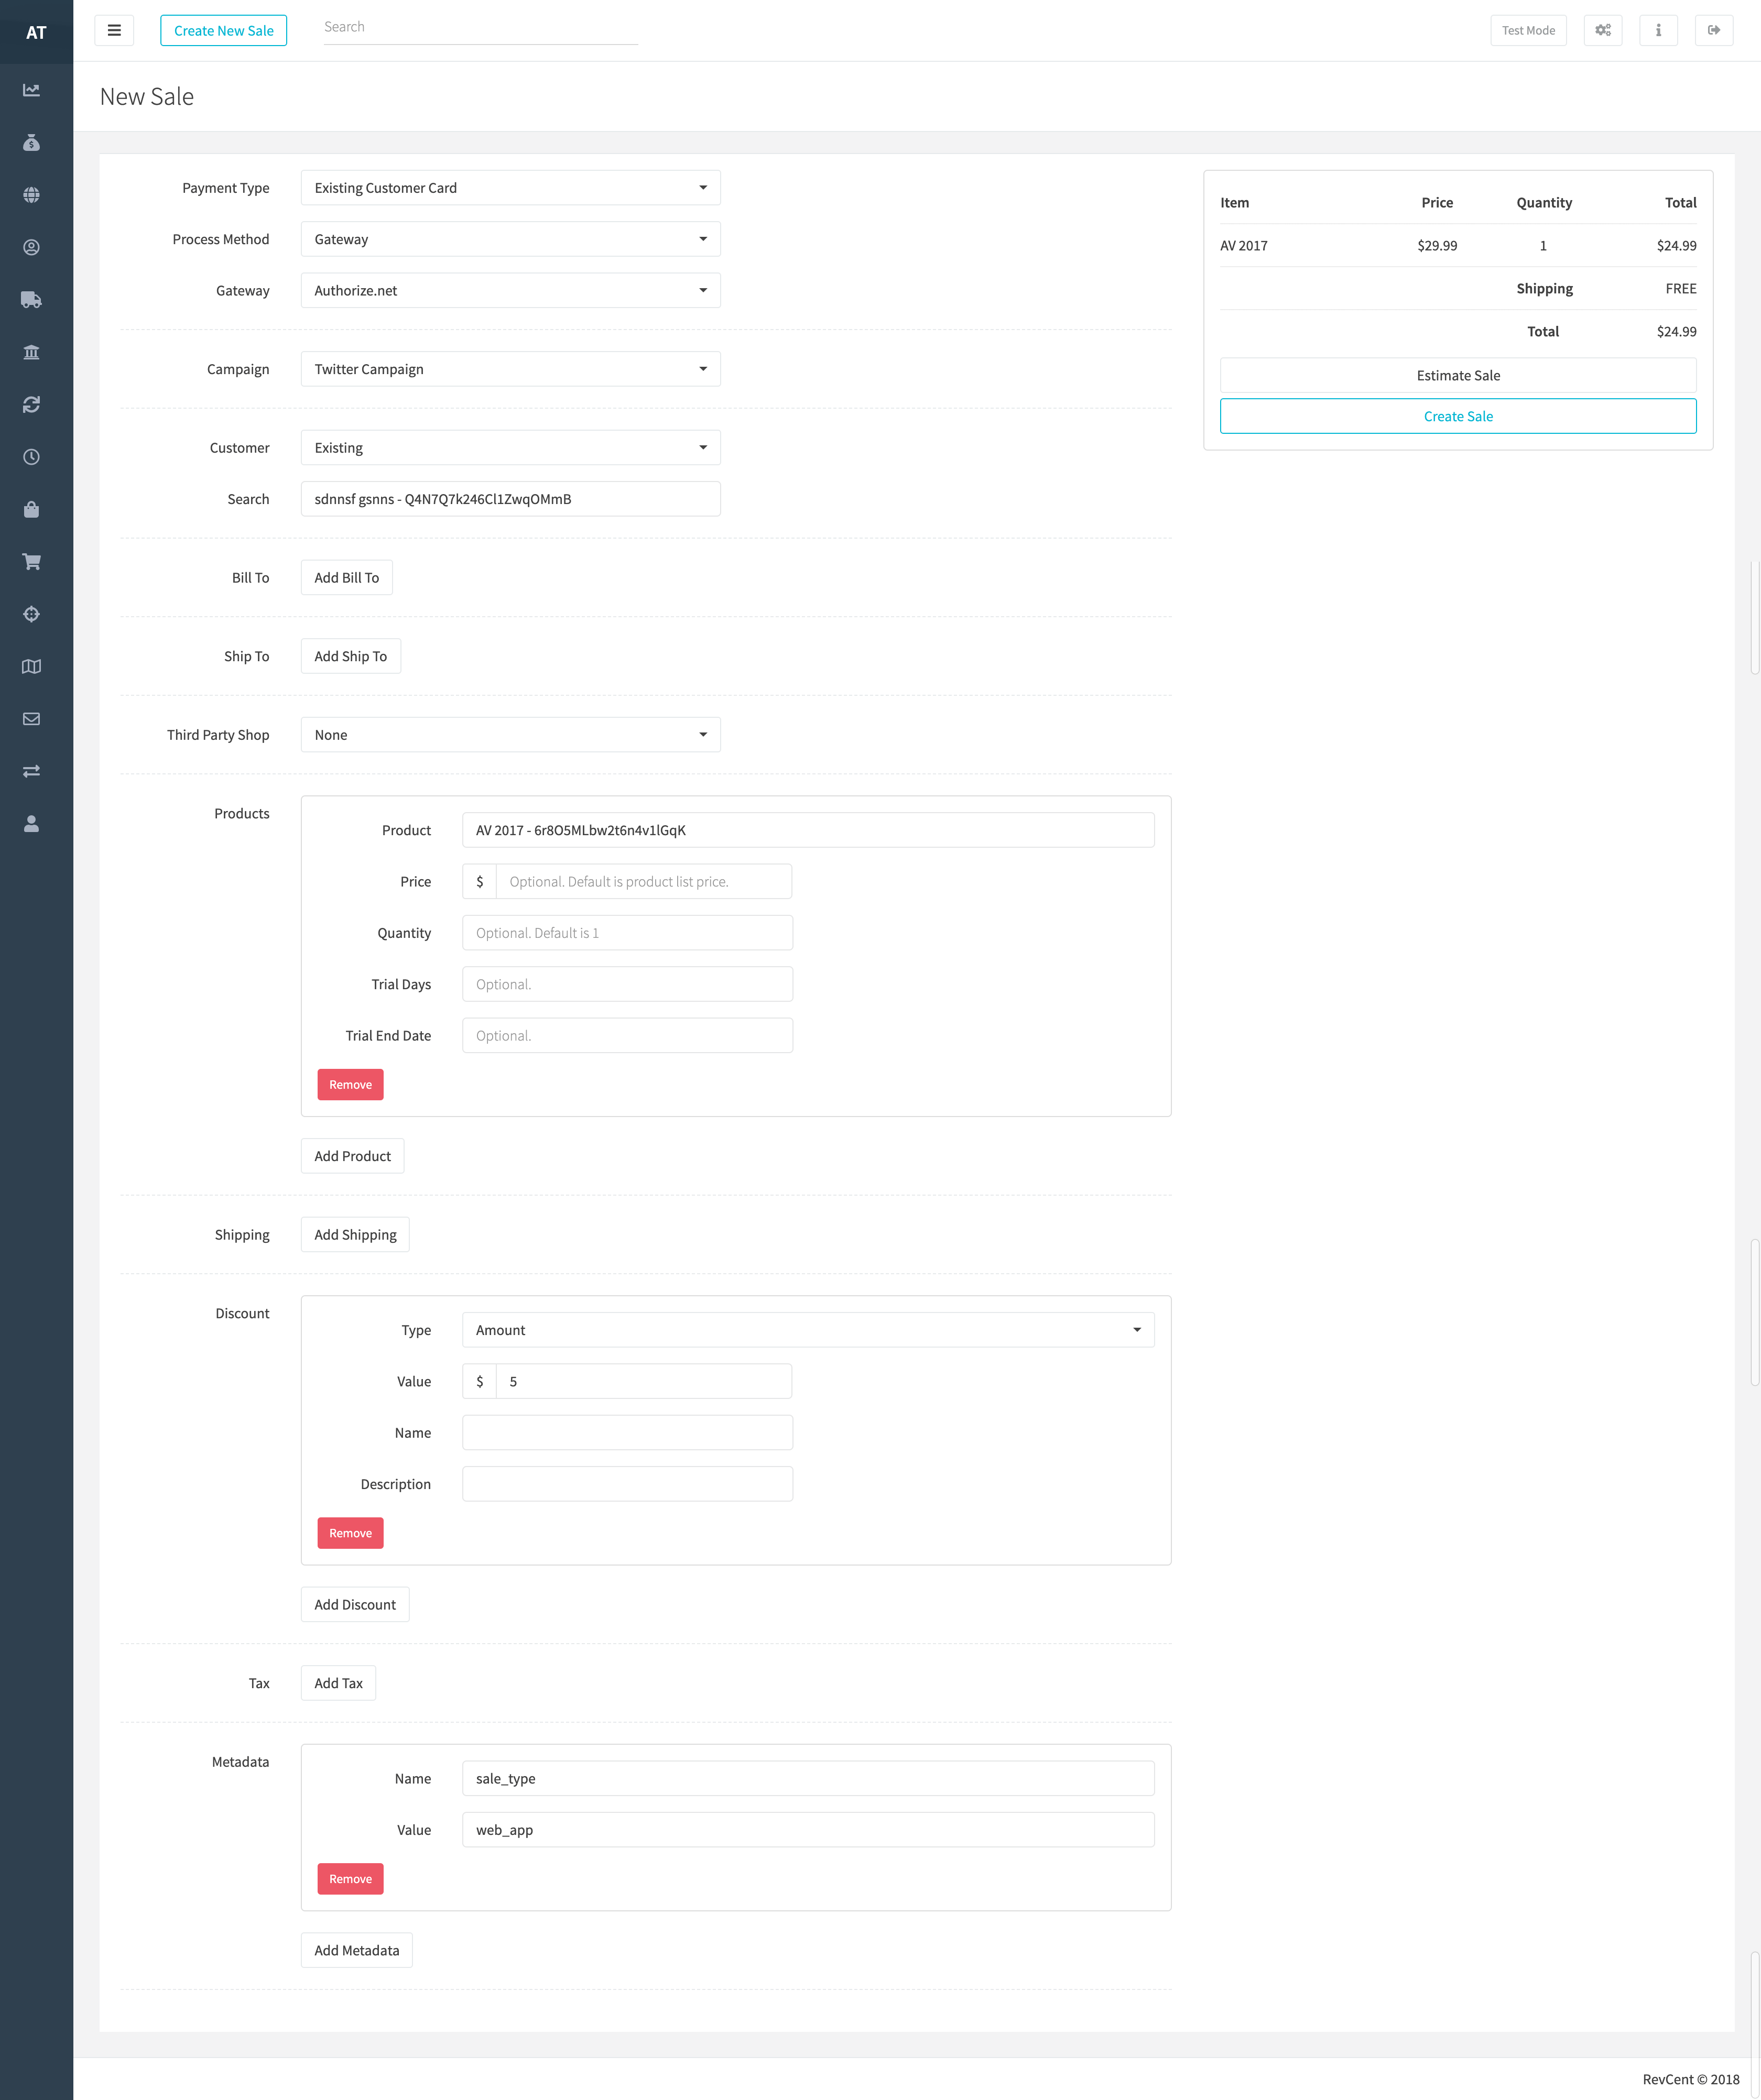Open the envelope mail sidebar icon

pos(31,719)
